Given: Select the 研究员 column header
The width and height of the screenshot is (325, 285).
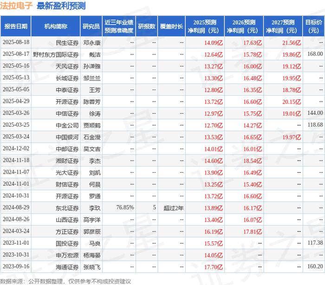Looking at the screenshot, I should click(91, 26).
